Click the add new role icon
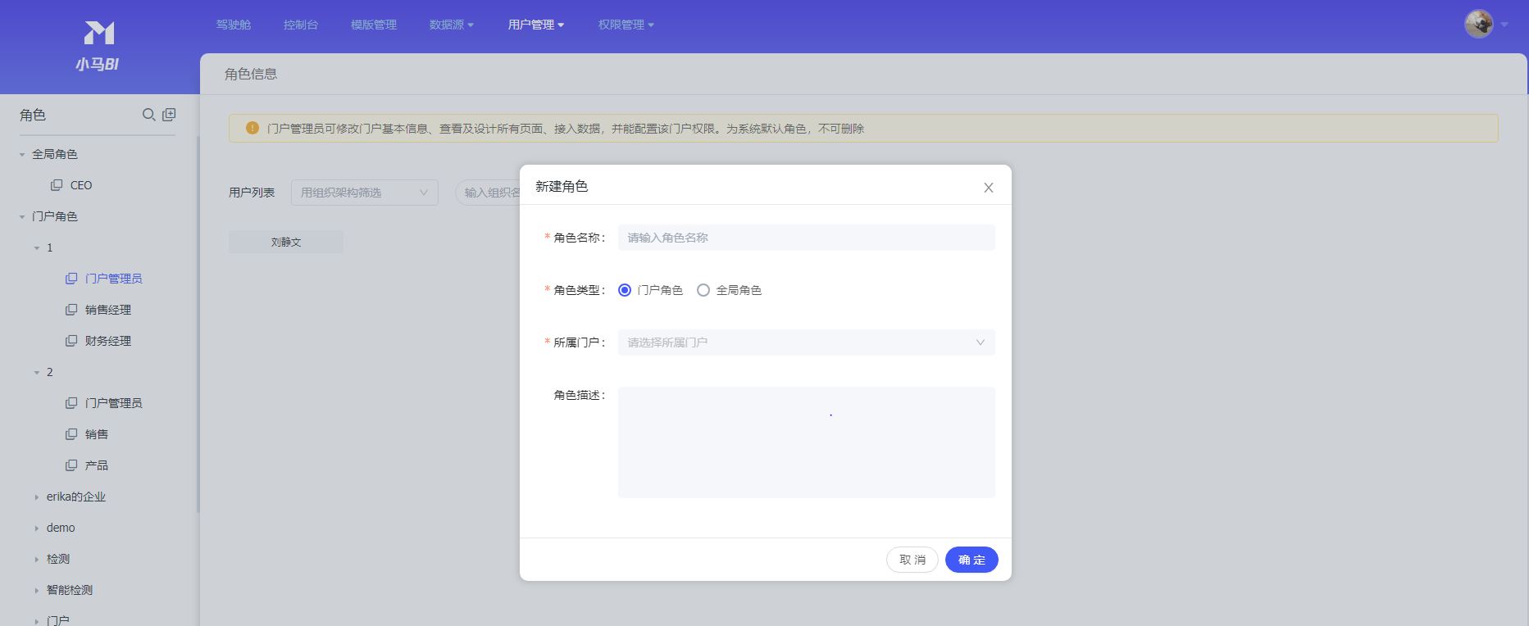The image size is (1529, 626). [x=169, y=115]
